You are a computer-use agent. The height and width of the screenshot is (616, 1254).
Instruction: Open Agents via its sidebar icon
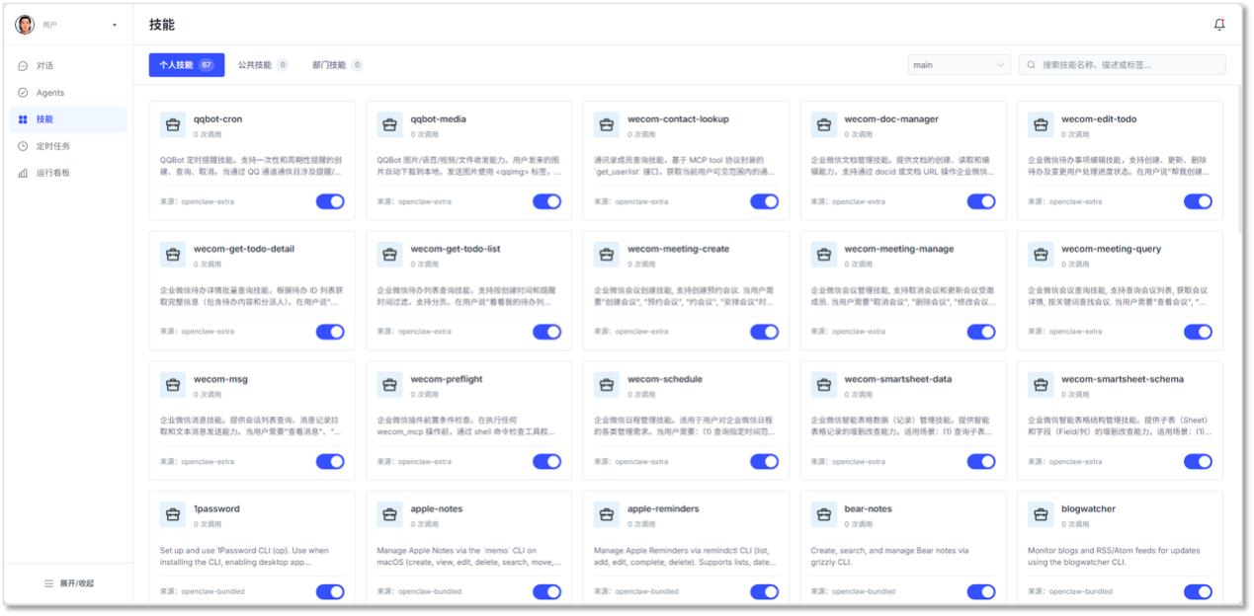(23, 93)
